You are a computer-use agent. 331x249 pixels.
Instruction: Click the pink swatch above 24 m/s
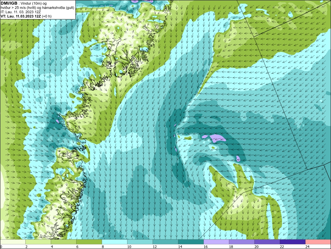(318, 242)
